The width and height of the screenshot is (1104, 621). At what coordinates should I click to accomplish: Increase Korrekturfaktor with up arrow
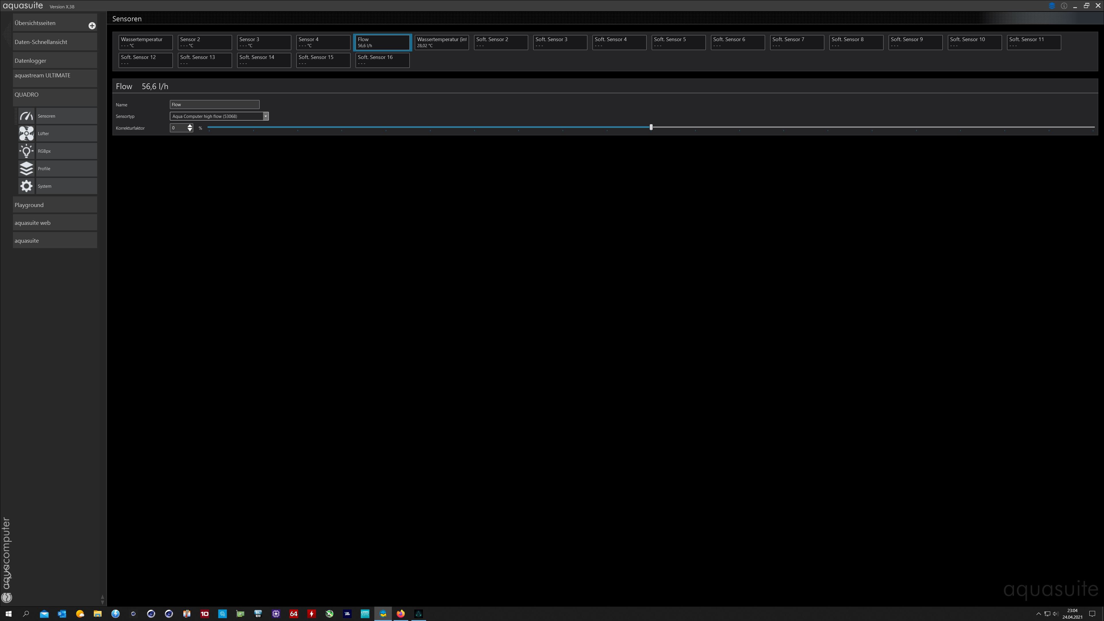click(190, 126)
